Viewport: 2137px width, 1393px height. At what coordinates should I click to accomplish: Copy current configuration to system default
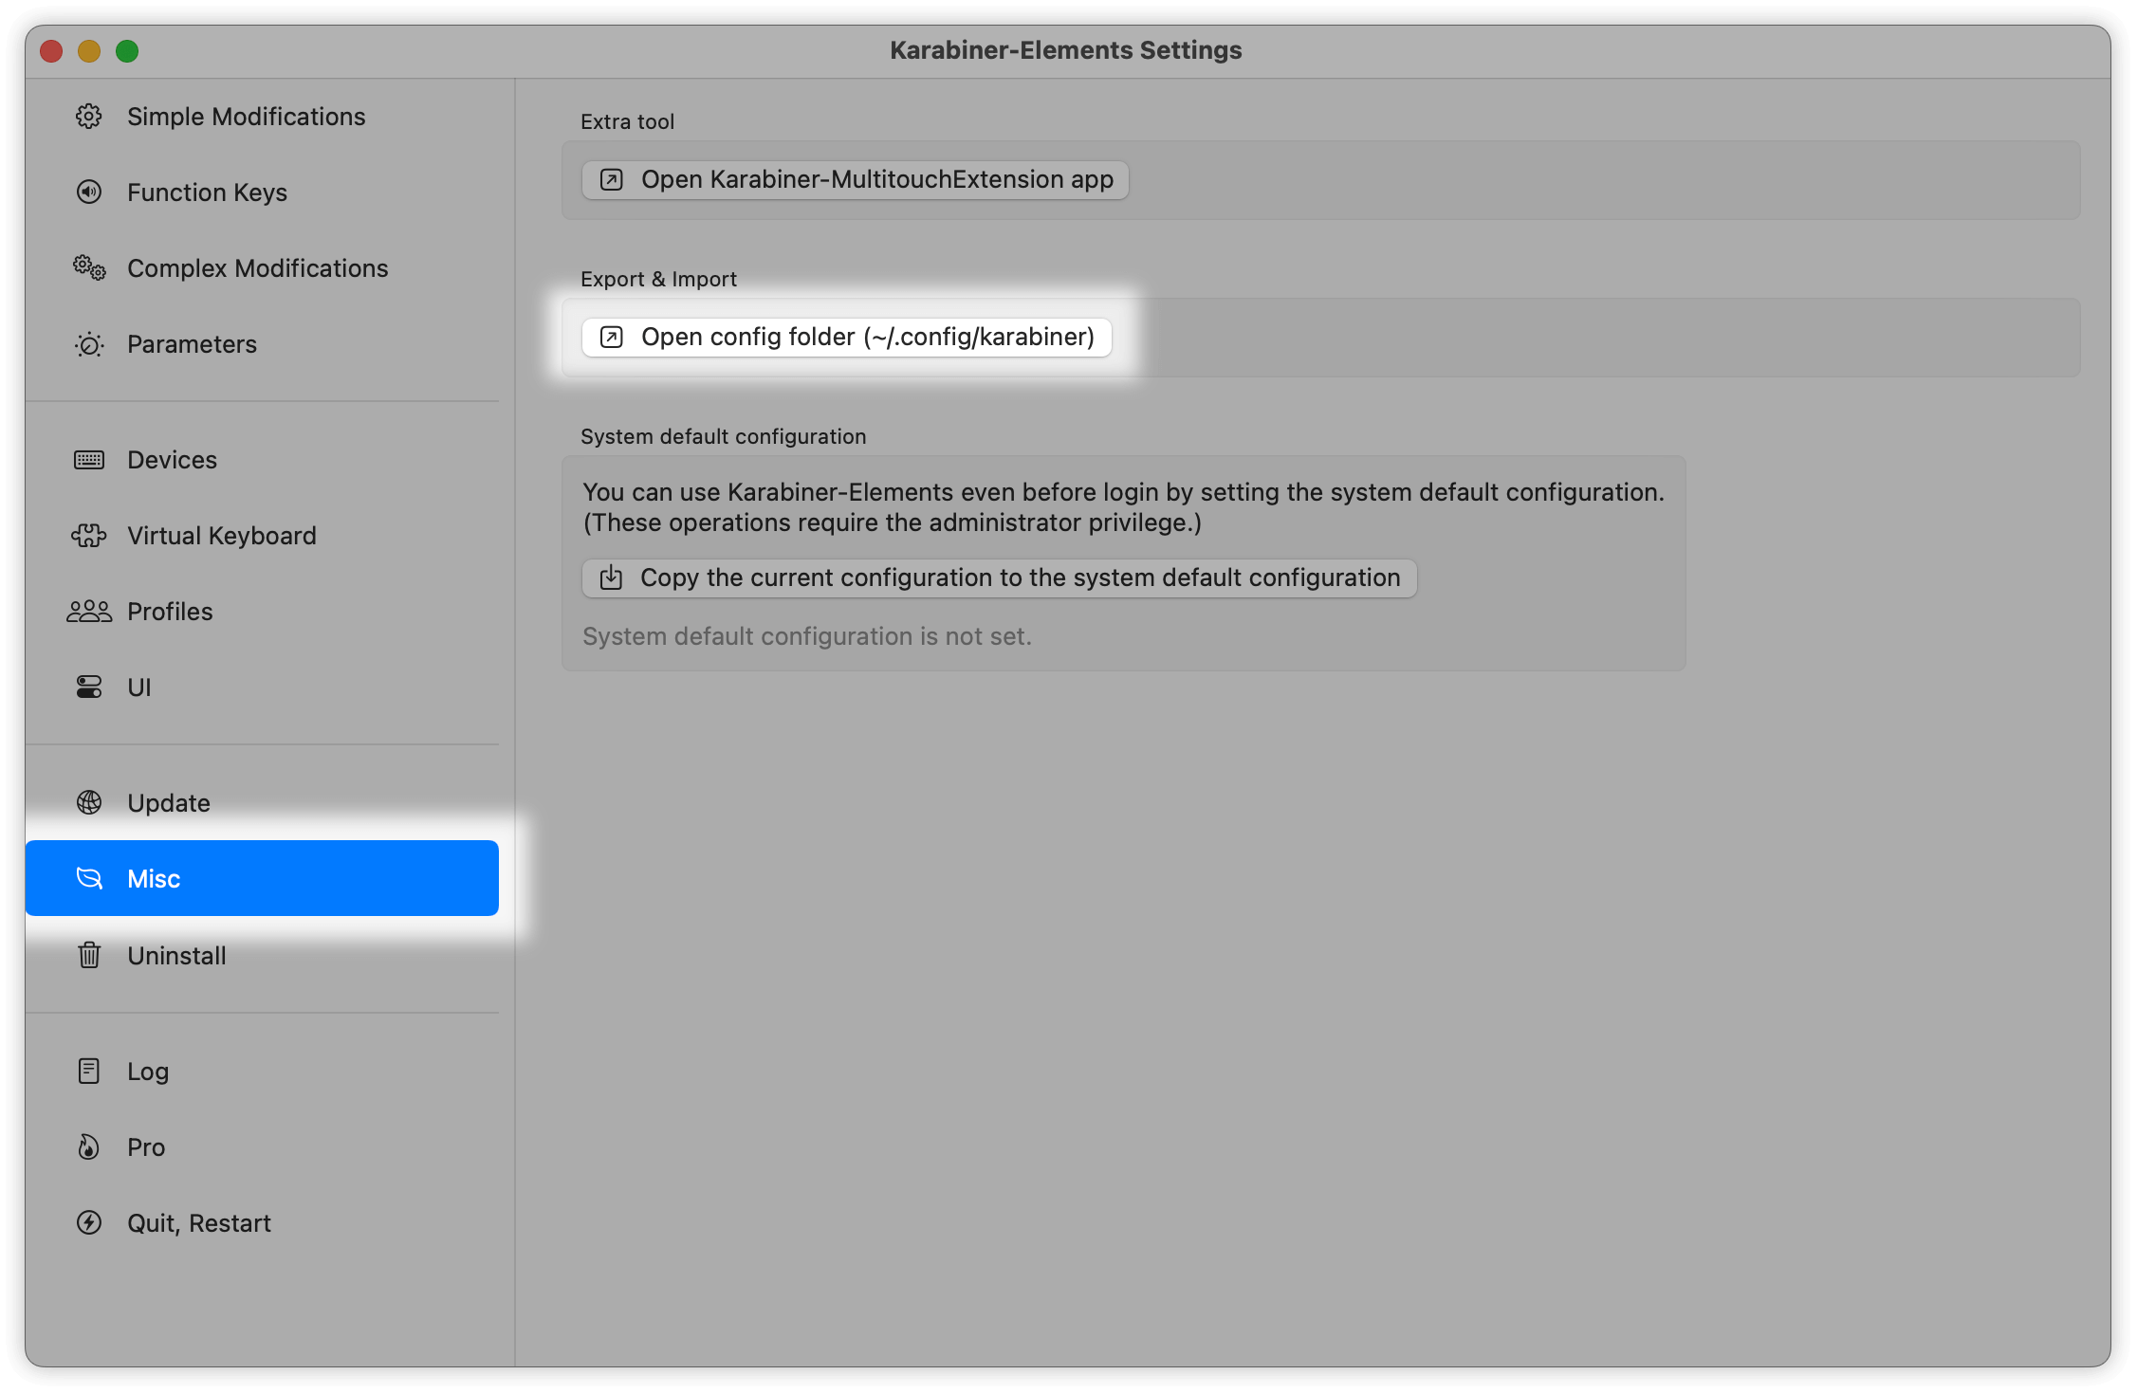click(x=1000, y=578)
